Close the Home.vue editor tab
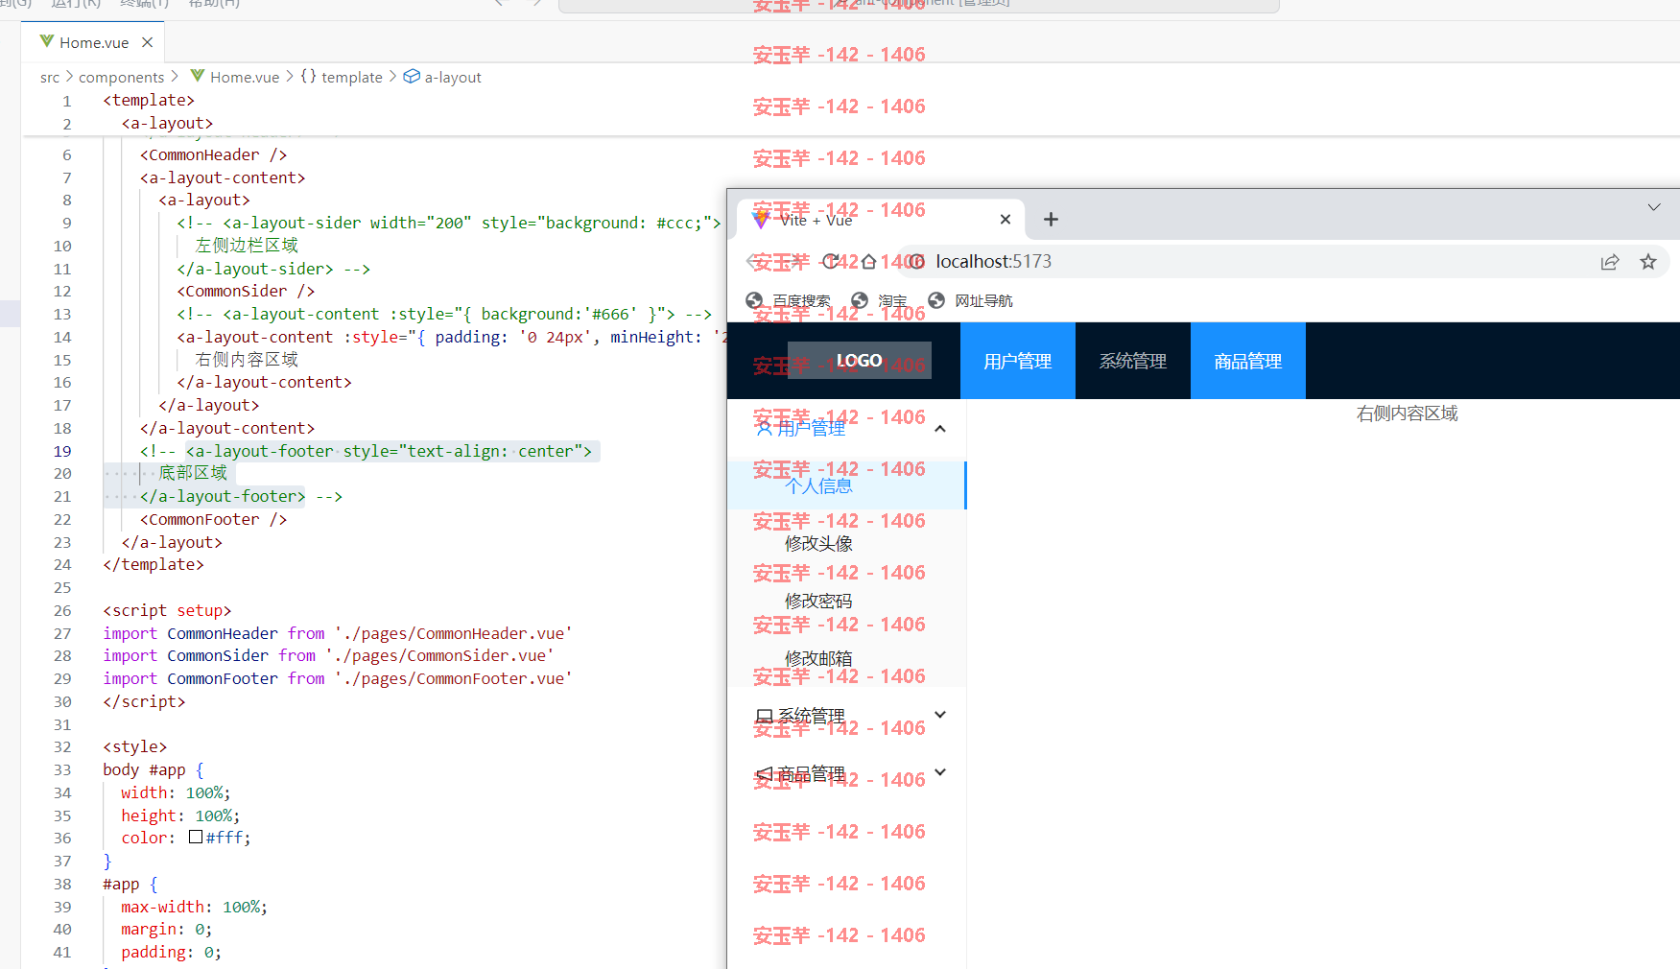1680x969 pixels. pos(147,42)
